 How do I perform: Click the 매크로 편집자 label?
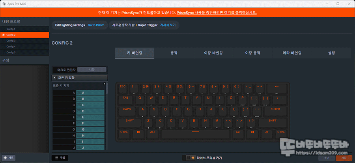66,70
